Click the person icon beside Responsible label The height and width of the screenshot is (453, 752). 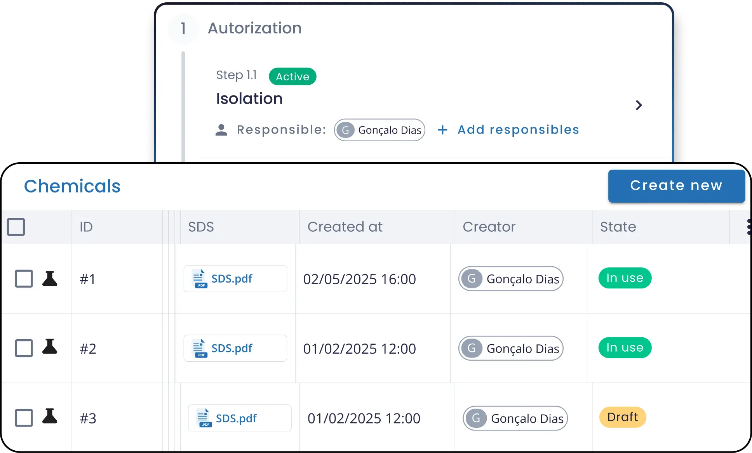point(221,130)
